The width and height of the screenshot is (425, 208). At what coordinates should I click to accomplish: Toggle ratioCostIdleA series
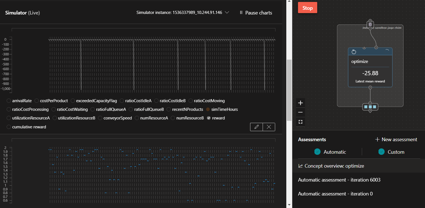pyautogui.click(x=122, y=101)
